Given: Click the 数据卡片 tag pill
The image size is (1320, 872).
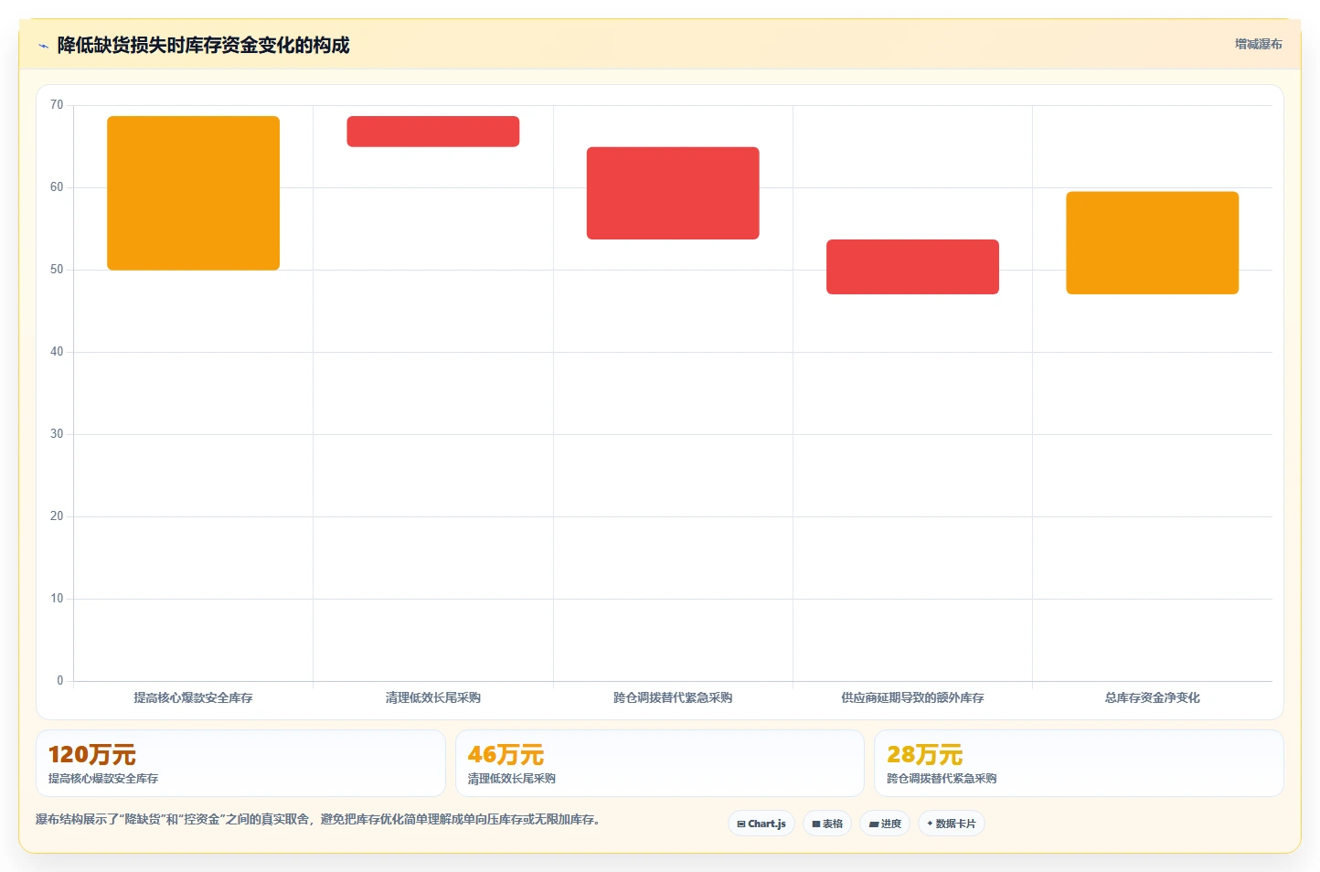Looking at the screenshot, I should click(x=952, y=824).
